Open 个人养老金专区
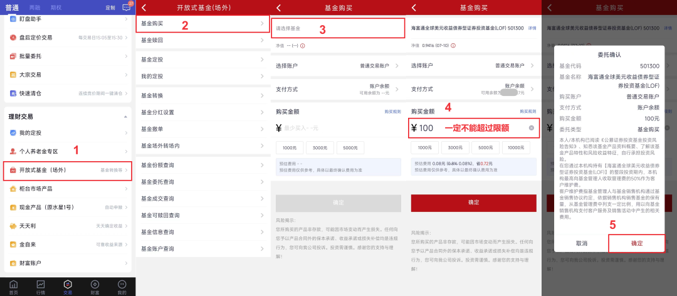677x296 pixels. tap(68, 151)
